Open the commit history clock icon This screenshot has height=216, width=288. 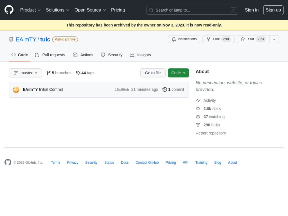click(165, 90)
